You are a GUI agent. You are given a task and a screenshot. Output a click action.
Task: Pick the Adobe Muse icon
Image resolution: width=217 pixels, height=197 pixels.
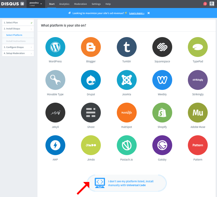click(198, 113)
